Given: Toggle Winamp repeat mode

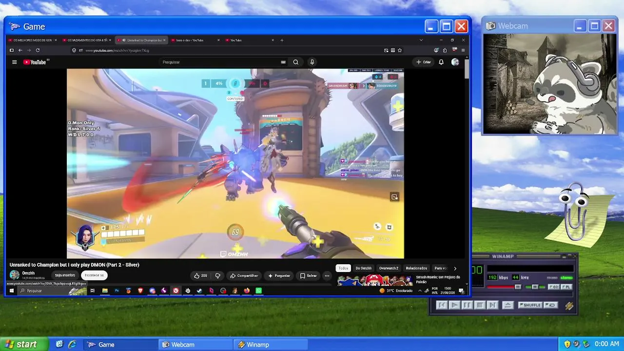Looking at the screenshot, I should (x=551, y=305).
